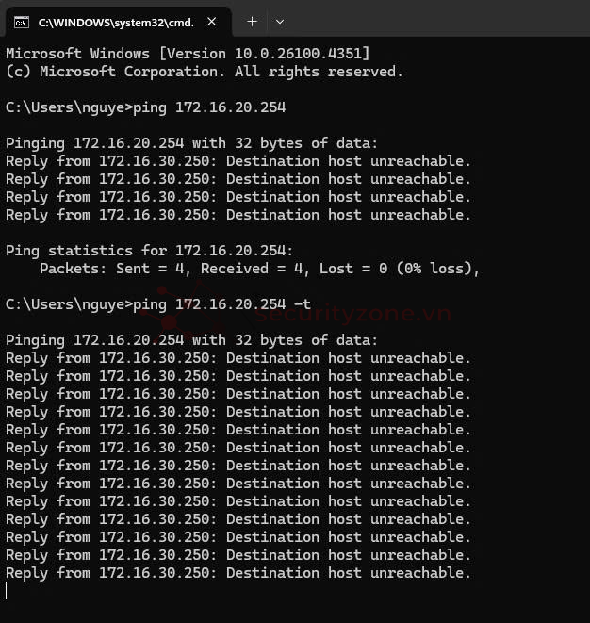590x623 pixels.
Task: Click the cmd icon on the tab
Action: (22, 23)
